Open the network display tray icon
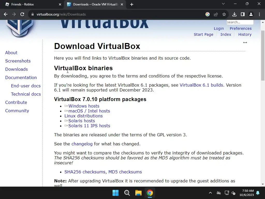The image size is (265, 199). coord(227,193)
